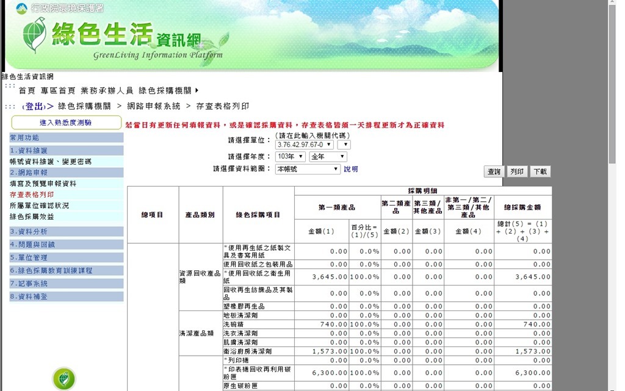
Task: Open the small empty sub-unit dropdown
Action: pyautogui.click(x=344, y=145)
